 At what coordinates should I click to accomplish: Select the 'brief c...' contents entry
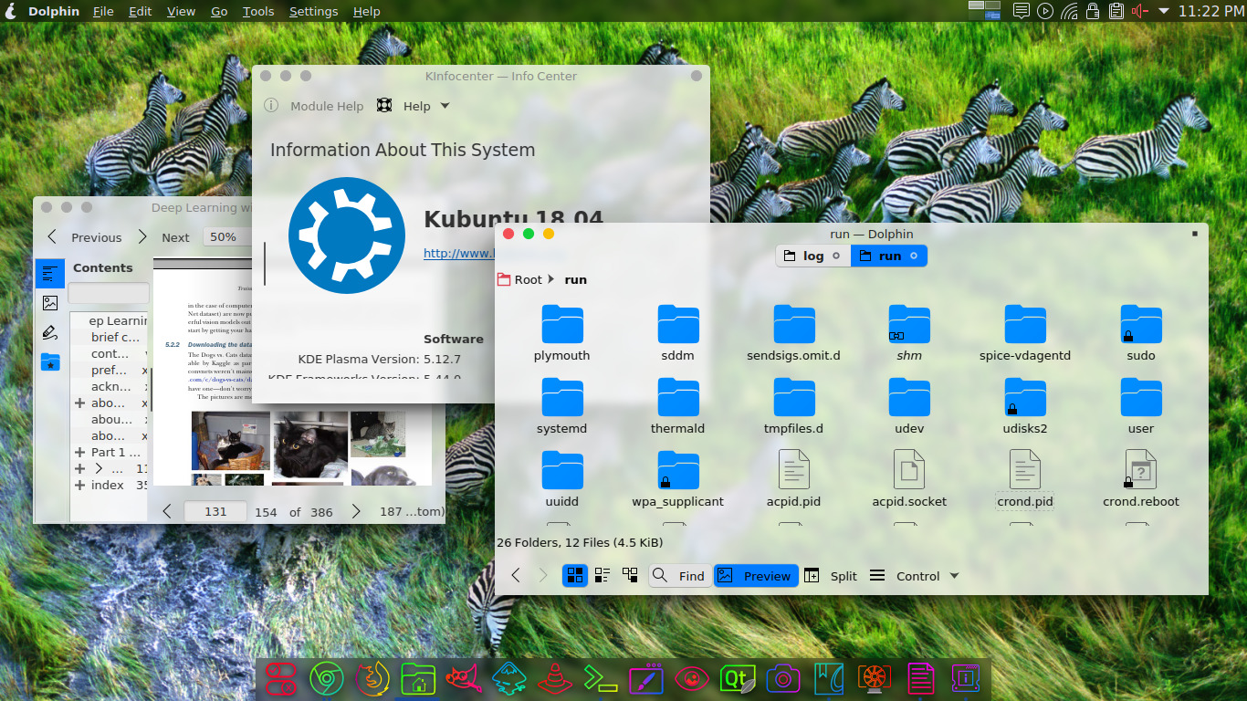point(116,337)
